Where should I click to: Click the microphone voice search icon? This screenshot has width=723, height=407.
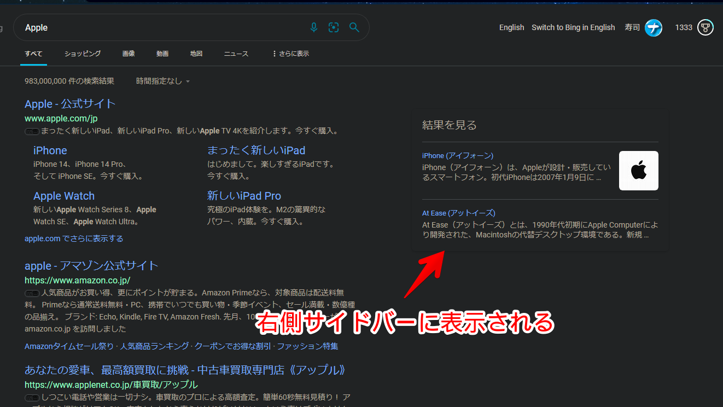(x=314, y=27)
